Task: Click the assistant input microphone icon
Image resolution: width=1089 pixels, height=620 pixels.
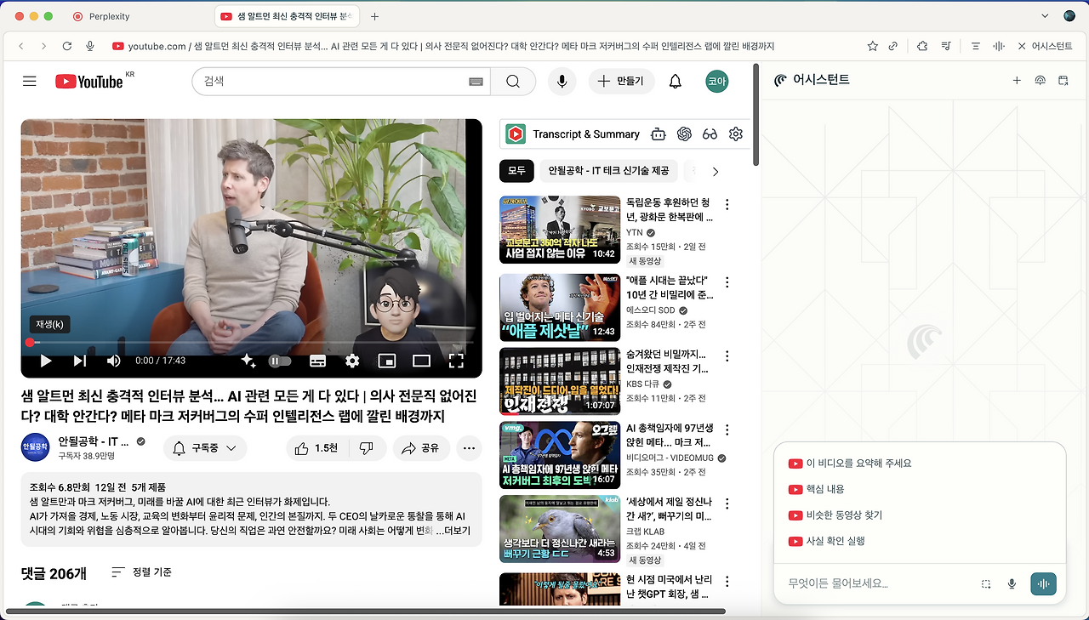Action: tap(1012, 583)
